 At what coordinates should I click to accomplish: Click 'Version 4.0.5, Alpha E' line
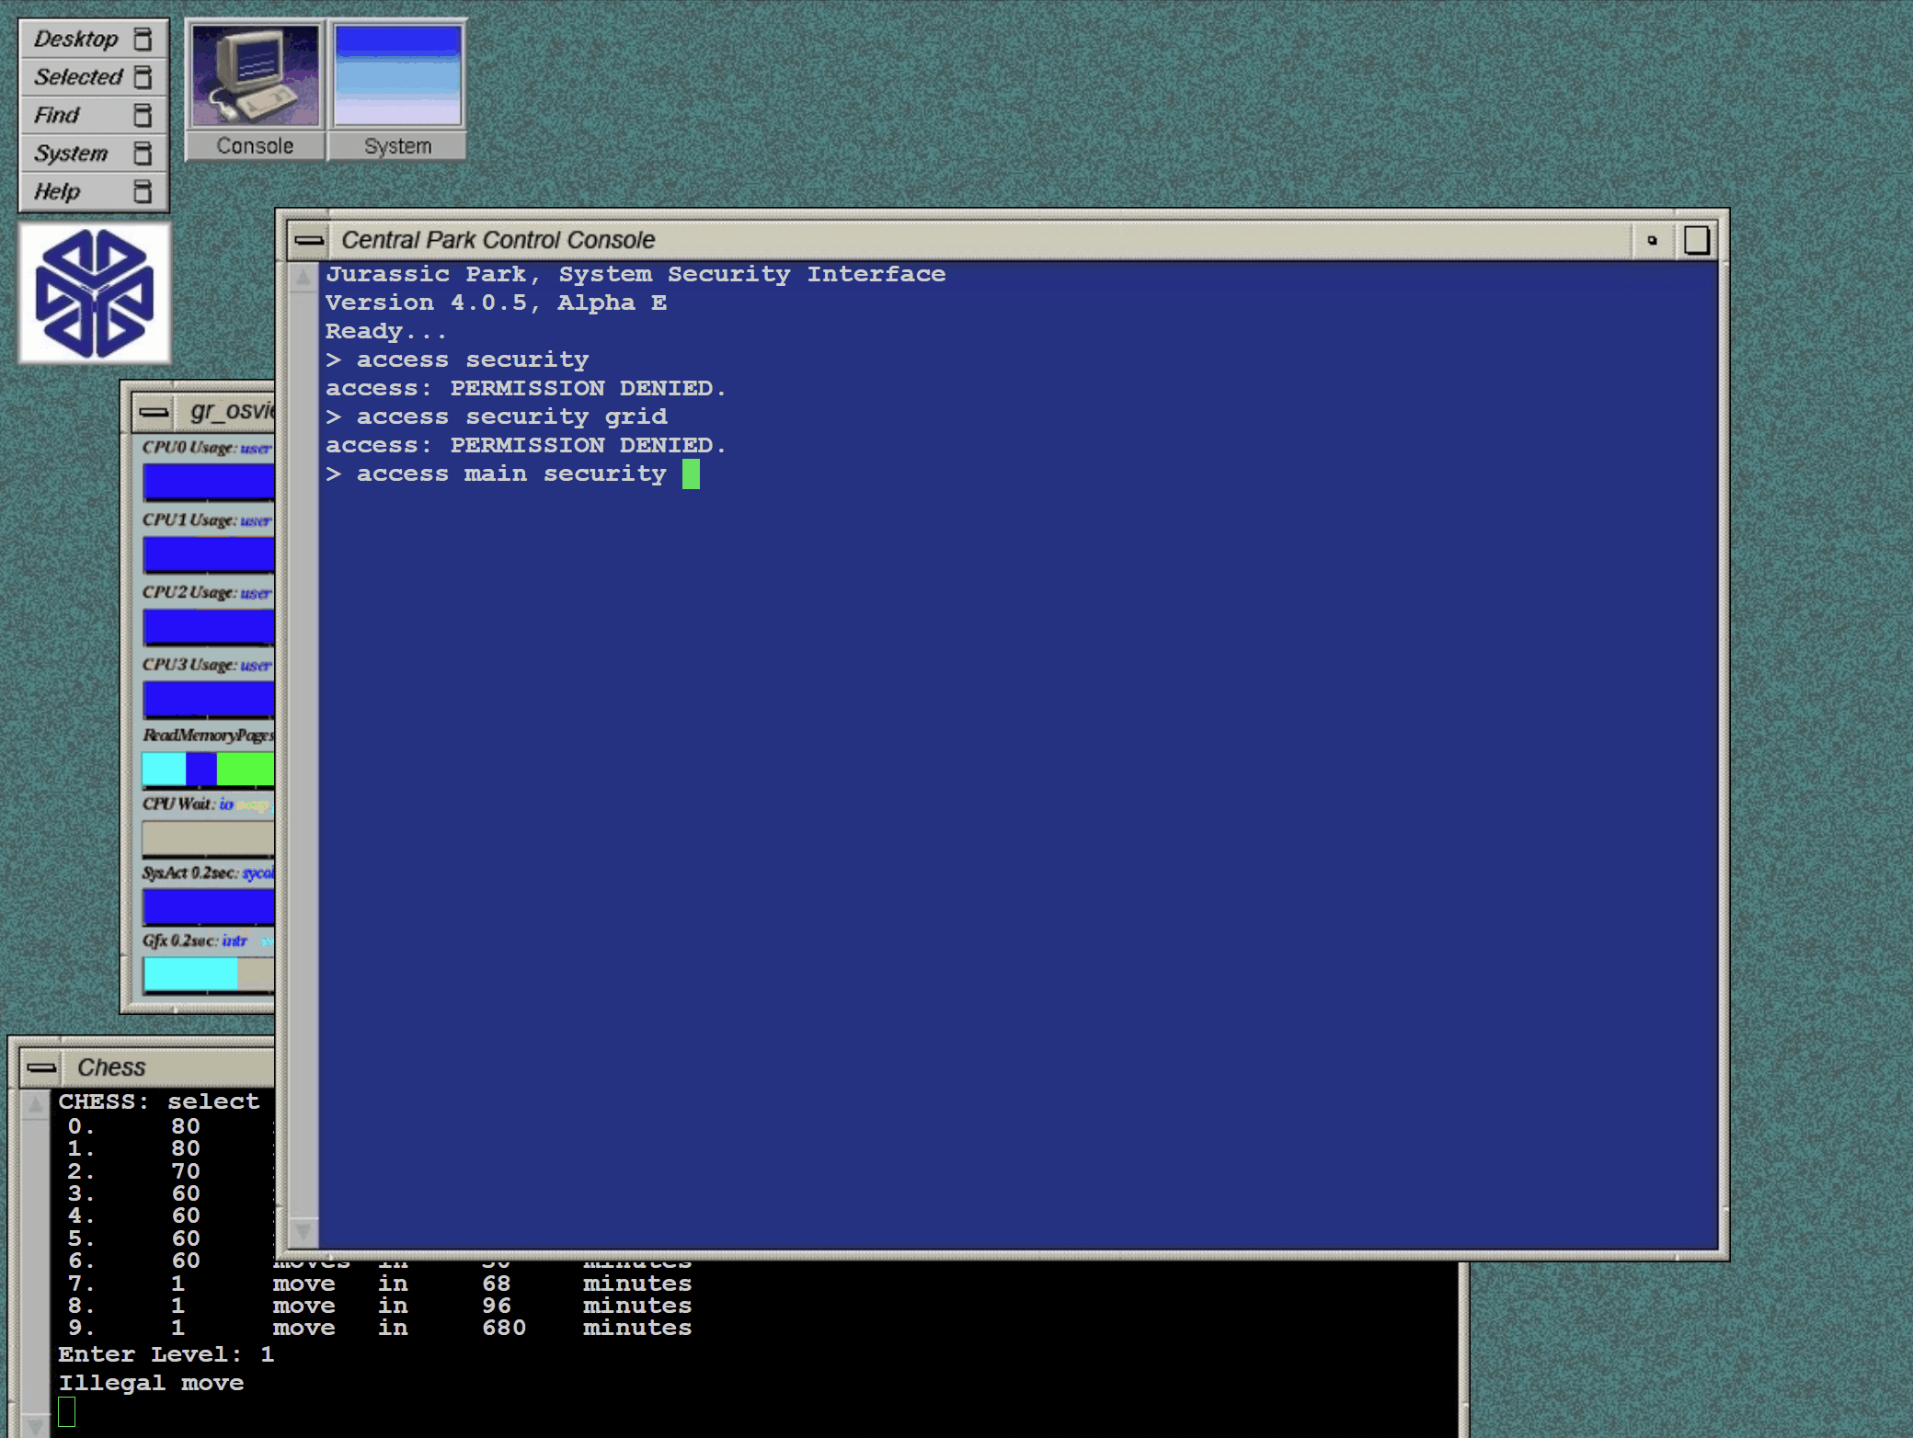tap(496, 302)
